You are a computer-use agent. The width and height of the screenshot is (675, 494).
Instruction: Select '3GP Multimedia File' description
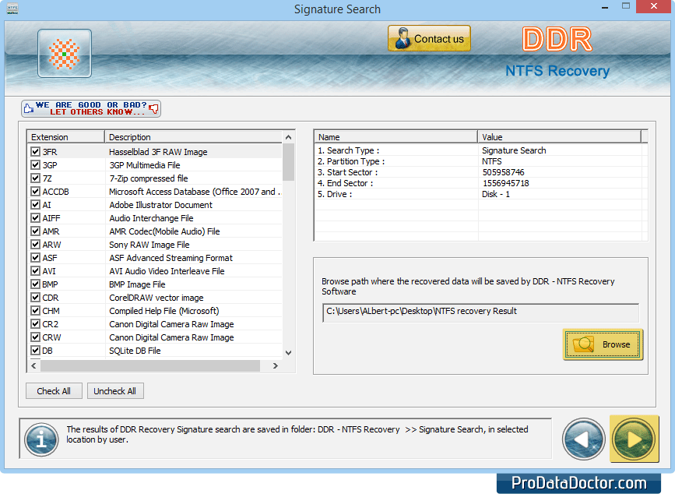click(145, 165)
